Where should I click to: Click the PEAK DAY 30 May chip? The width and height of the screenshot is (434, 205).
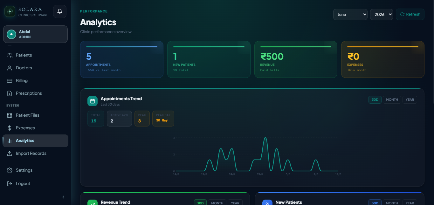pos(163,119)
